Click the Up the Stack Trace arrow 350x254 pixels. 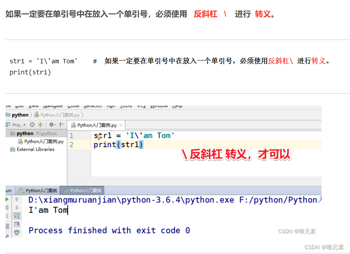point(17,199)
